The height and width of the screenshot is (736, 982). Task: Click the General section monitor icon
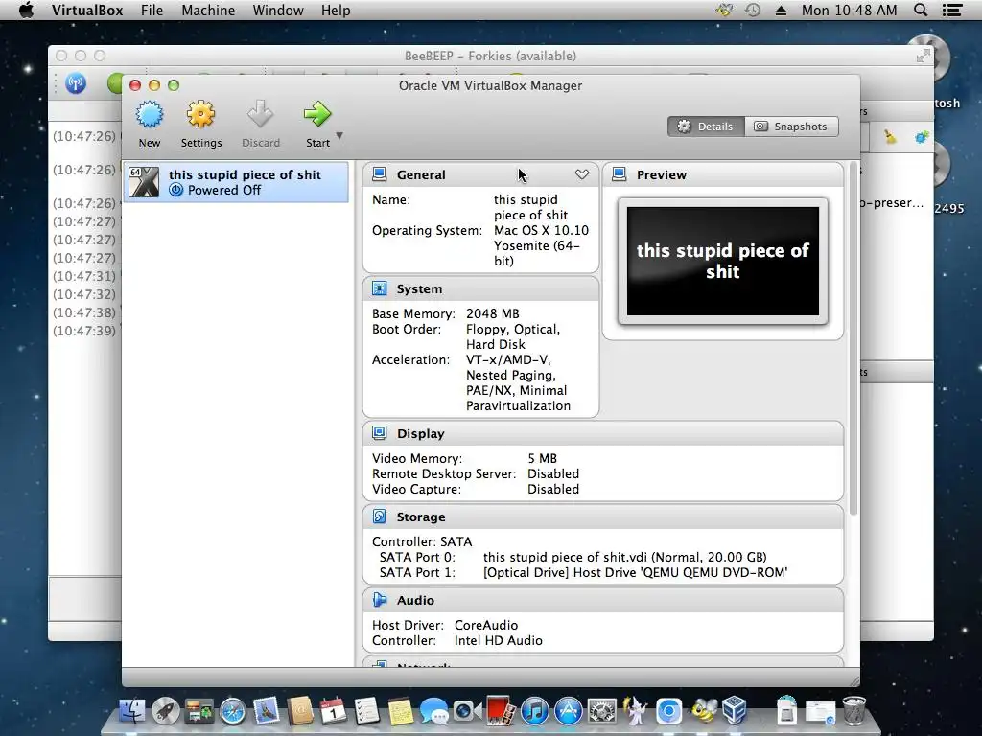pos(380,174)
